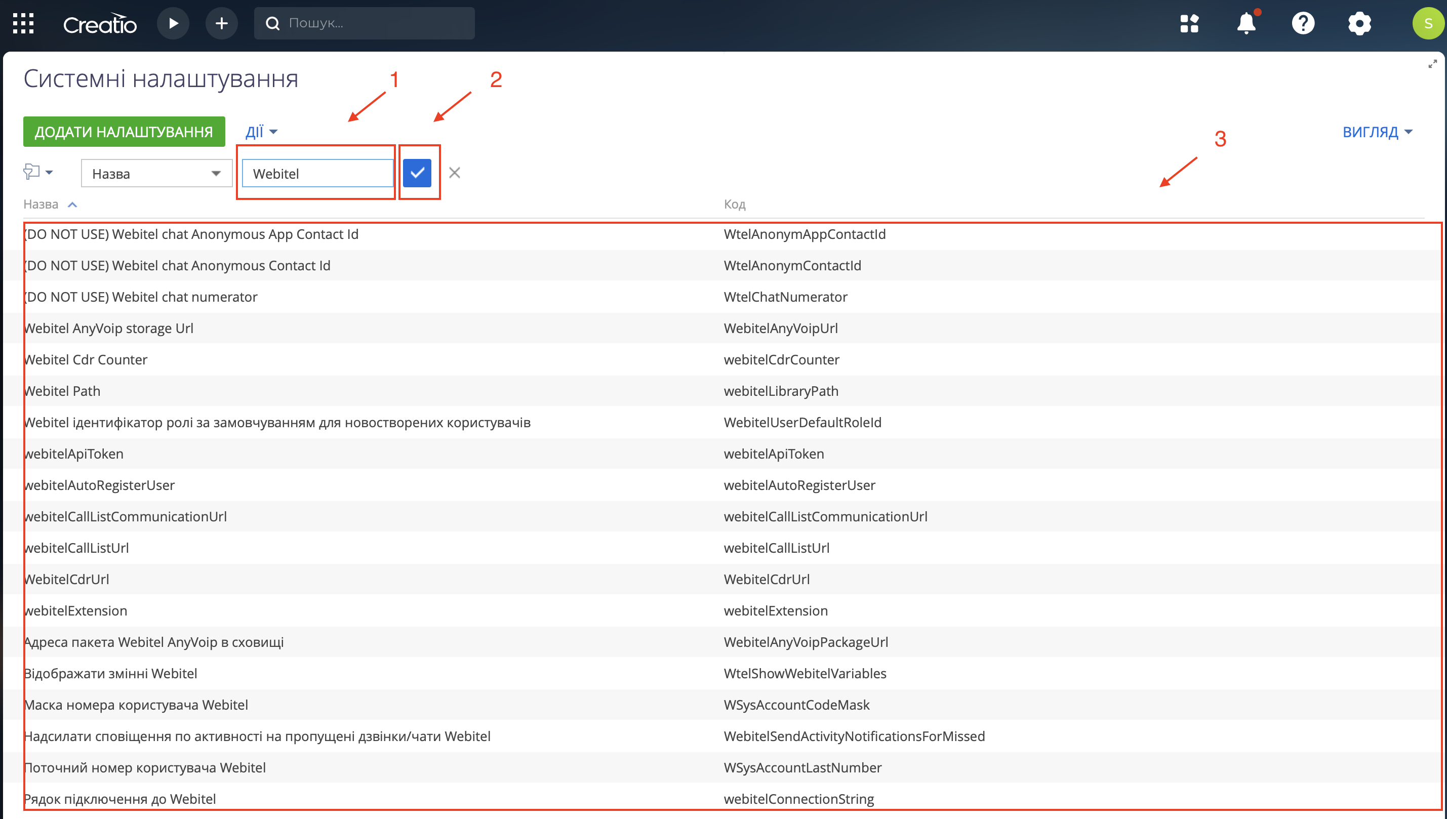Open WebitelCdrUrl setting name

coord(67,580)
